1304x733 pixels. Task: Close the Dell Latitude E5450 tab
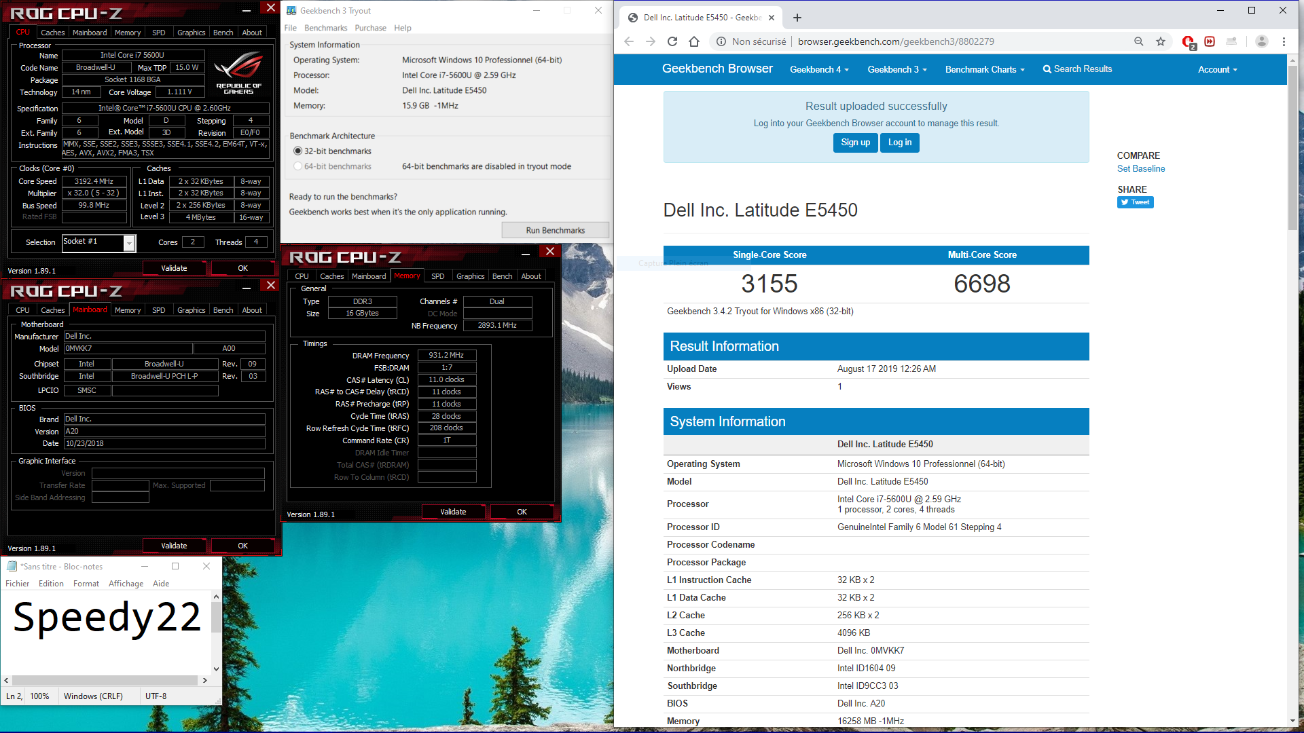click(772, 18)
